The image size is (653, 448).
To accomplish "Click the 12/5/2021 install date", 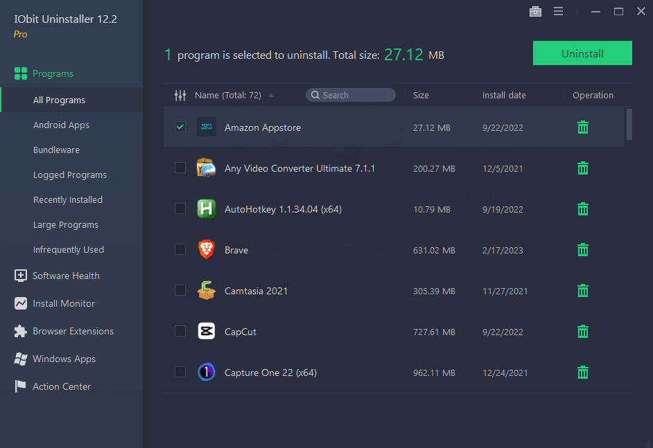I will tap(503, 168).
